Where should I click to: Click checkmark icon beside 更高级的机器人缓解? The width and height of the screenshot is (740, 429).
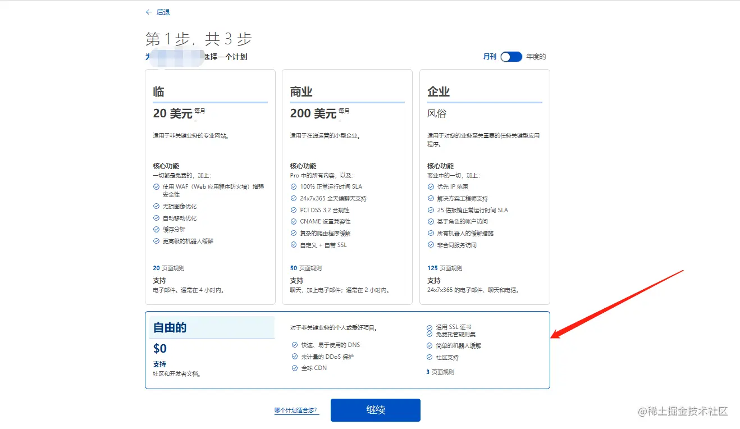pyautogui.click(x=156, y=241)
